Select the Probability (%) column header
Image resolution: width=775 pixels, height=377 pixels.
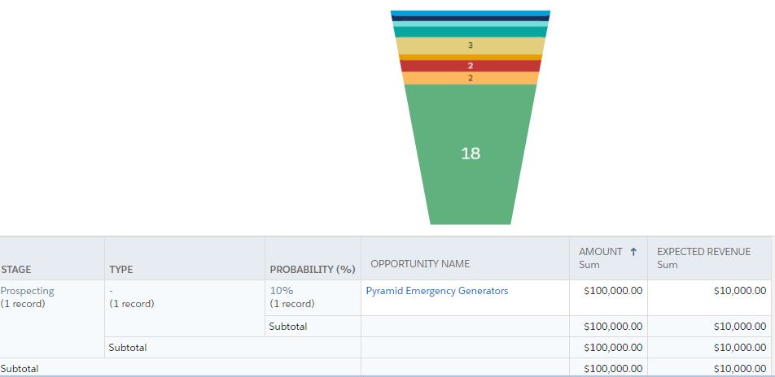pyautogui.click(x=313, y=269)
